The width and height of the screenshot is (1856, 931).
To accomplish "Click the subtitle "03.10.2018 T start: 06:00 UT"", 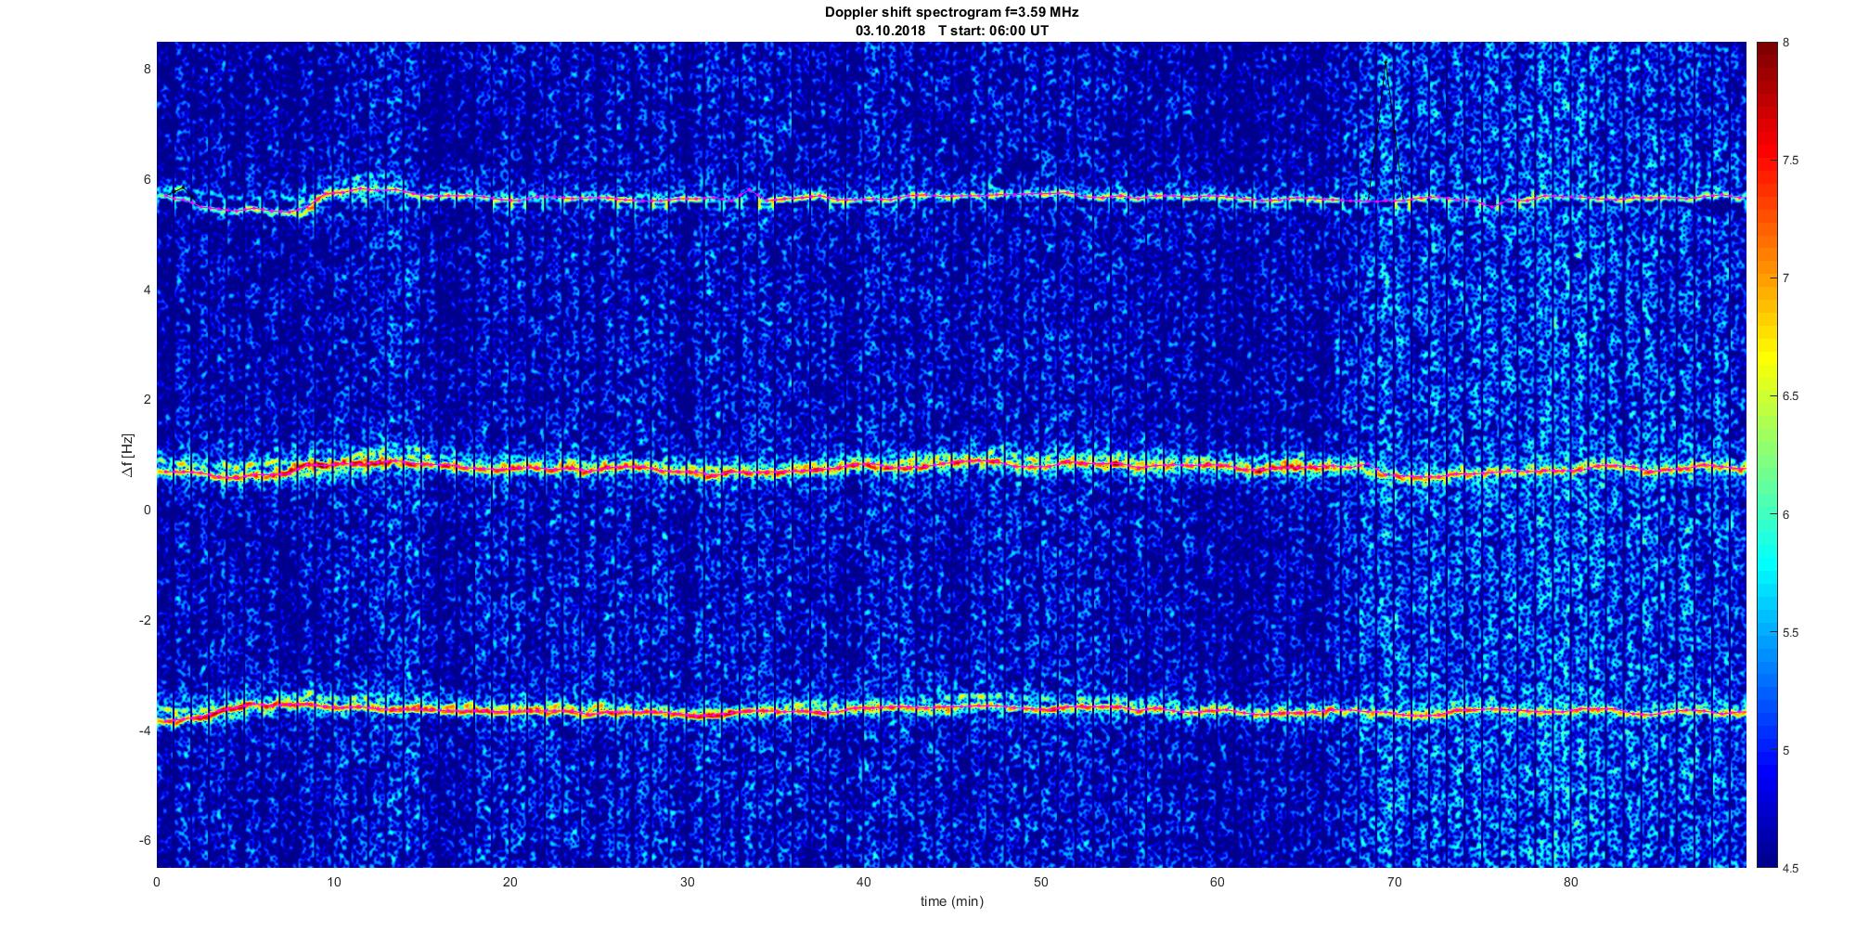I will (951, 30).
